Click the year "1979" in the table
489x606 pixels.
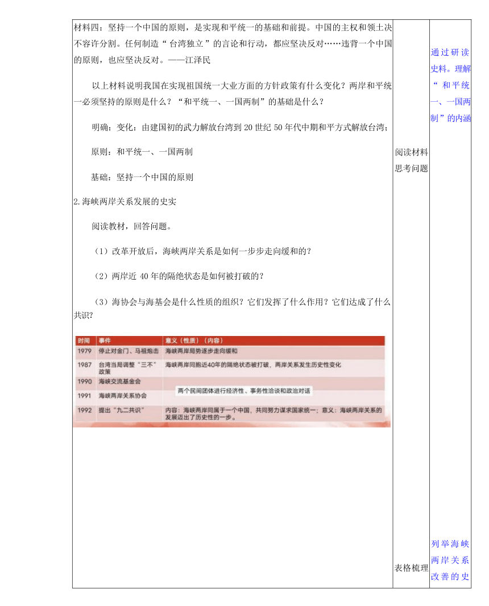pos(84,351)
